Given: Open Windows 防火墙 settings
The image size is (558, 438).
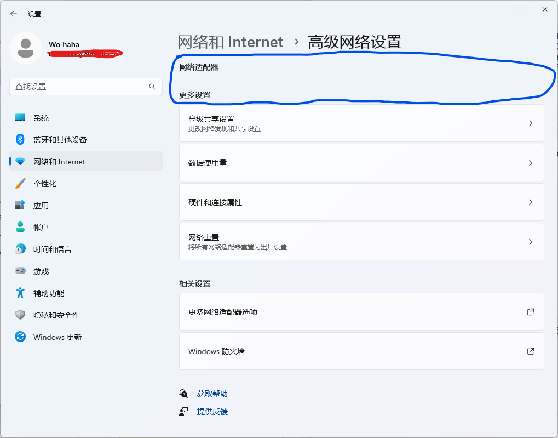Looking at the screenshot, I should click(361, 351).
